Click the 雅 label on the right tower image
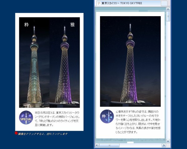 pos(72,25)
